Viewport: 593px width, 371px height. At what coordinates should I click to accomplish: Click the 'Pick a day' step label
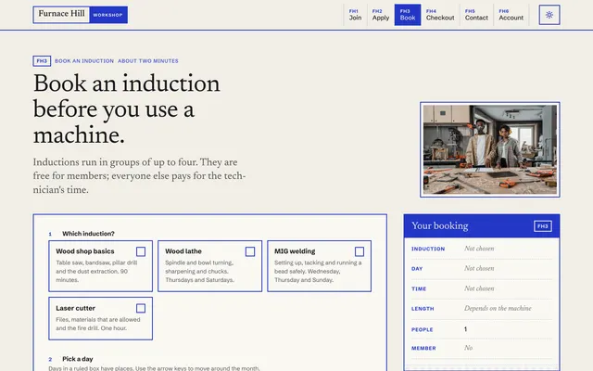pyautogui.click(x=78, y=359)
